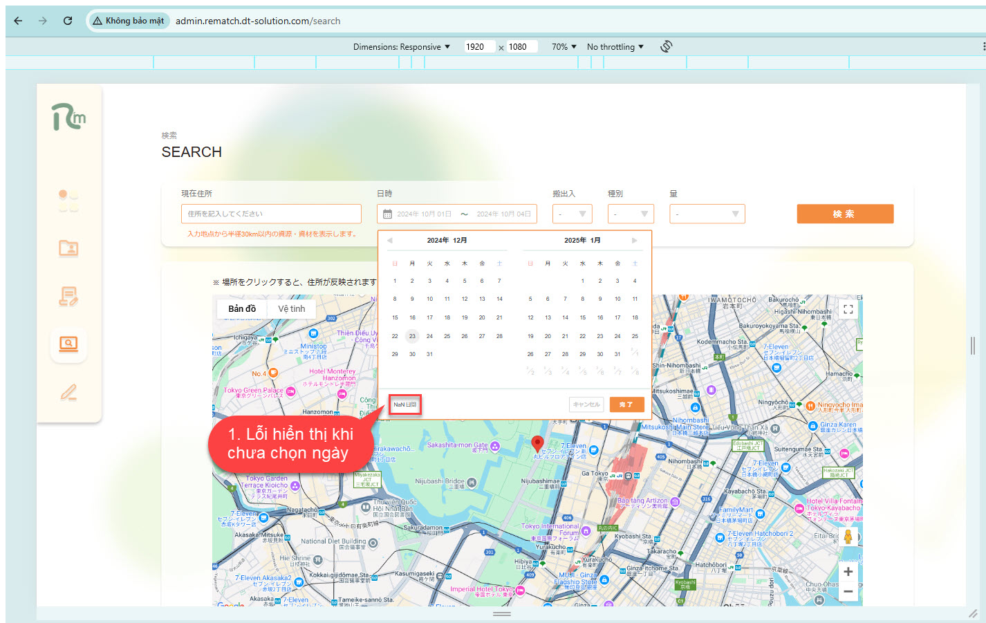
Task: Select the search laptop icon in sidebar
Action: [x=68, y=344]
